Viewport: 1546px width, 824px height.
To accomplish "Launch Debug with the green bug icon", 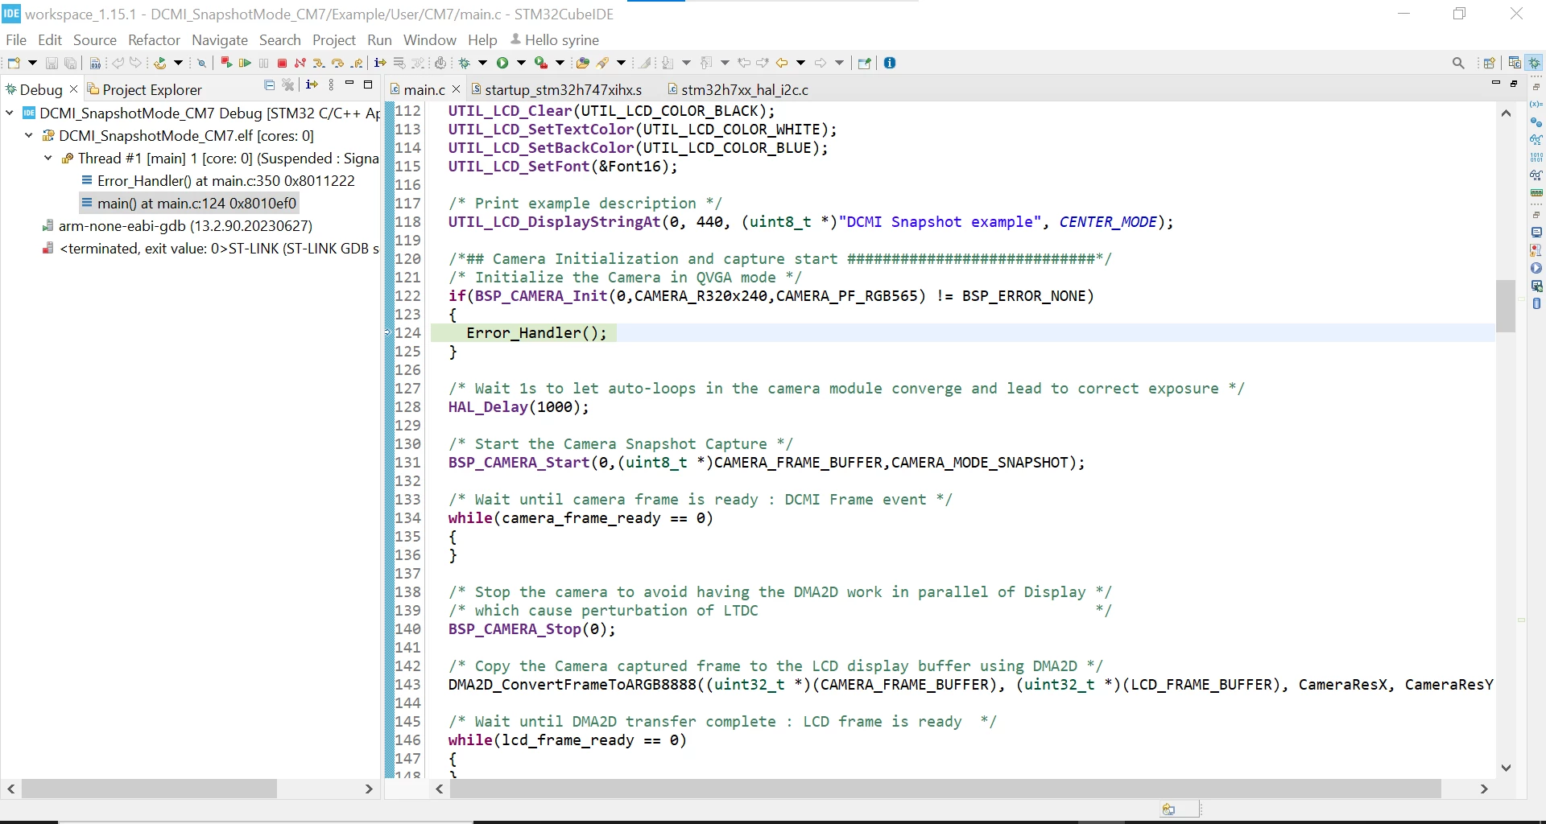I will point(464,63).
